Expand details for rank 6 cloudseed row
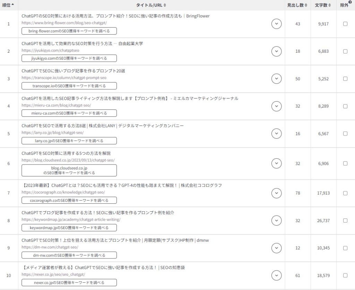The height and width of the screenshot is (290, 355). (x=276, y=163)
